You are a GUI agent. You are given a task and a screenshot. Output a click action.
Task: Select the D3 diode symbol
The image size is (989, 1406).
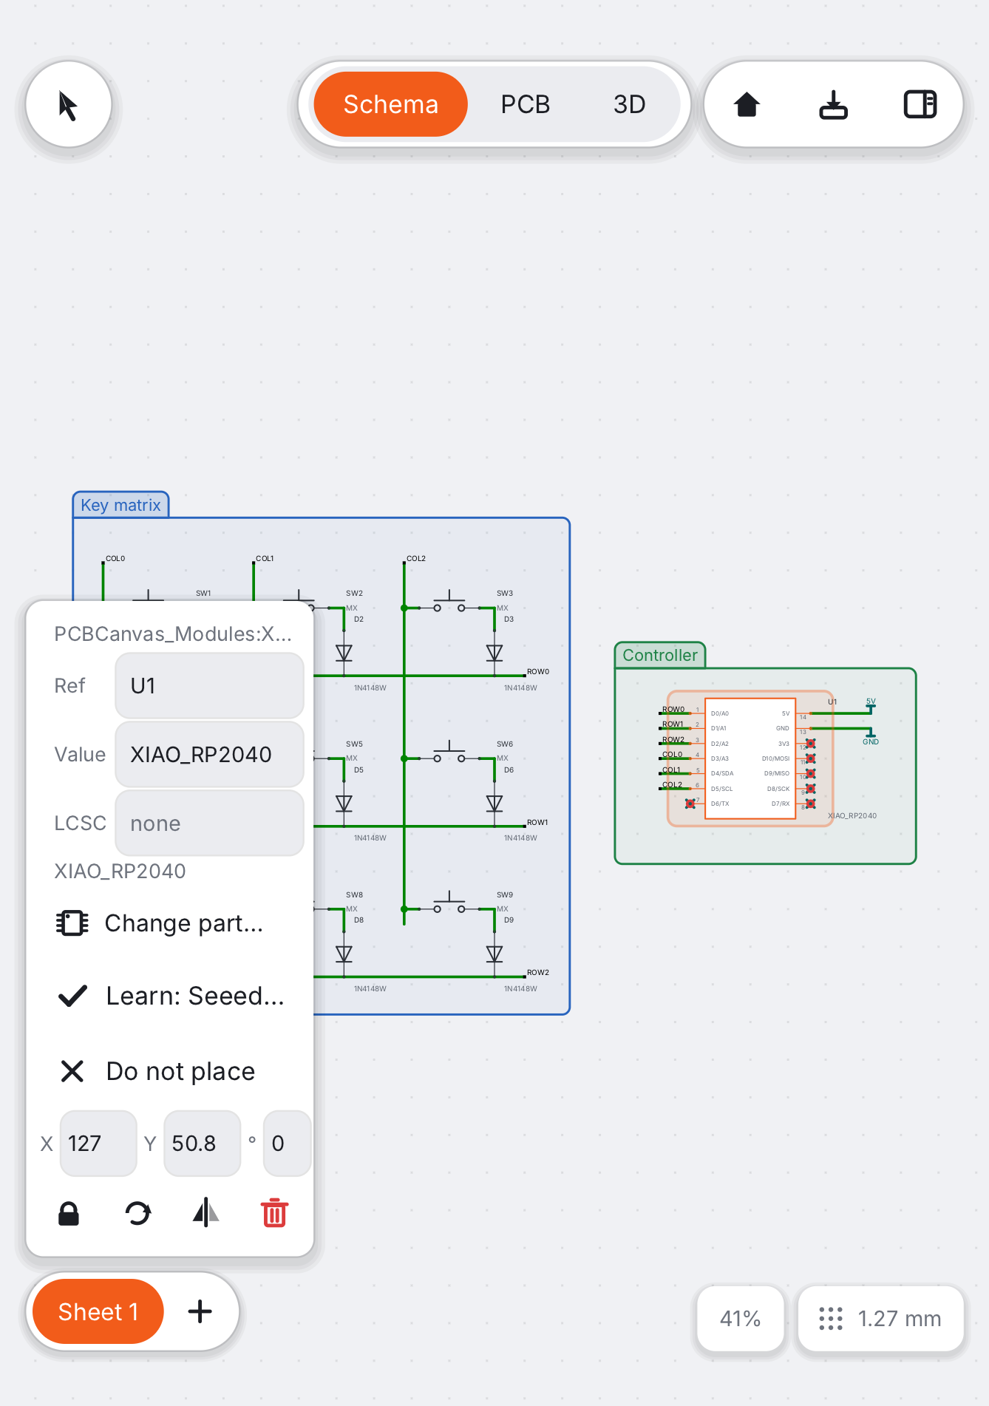point(494,652)
